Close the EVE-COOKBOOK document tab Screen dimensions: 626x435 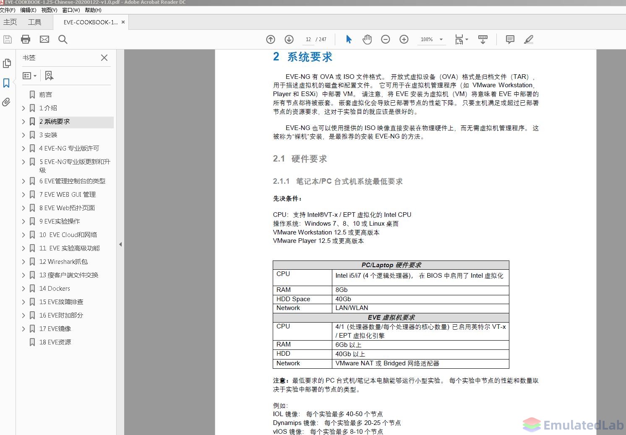pyautogui.click(x=123, y=22)
